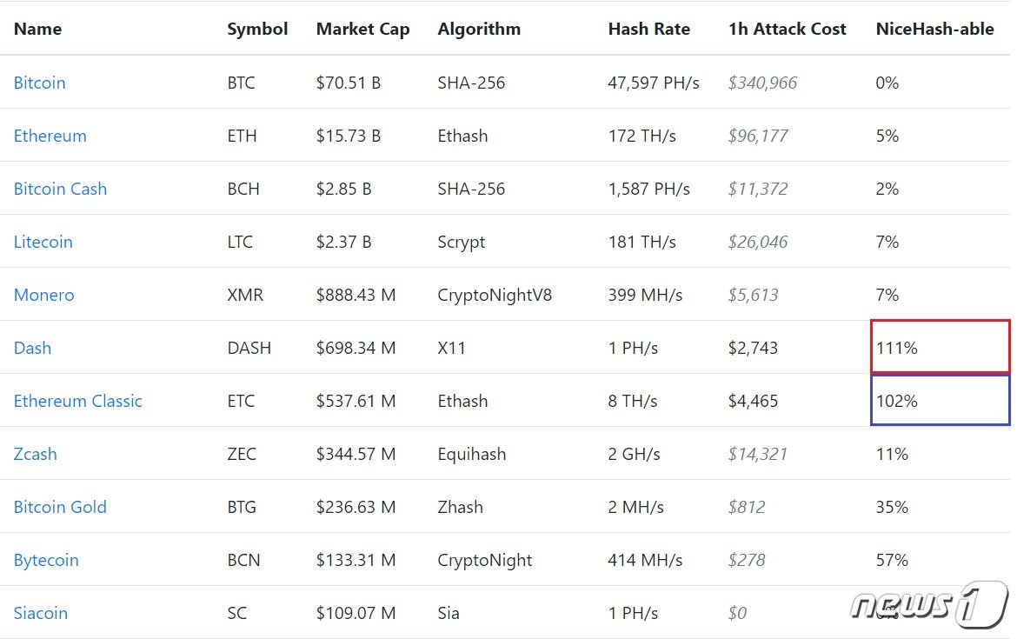The image size is (1017, 639).
Task: Open the Bitcoin link
Action: (40, 83)
